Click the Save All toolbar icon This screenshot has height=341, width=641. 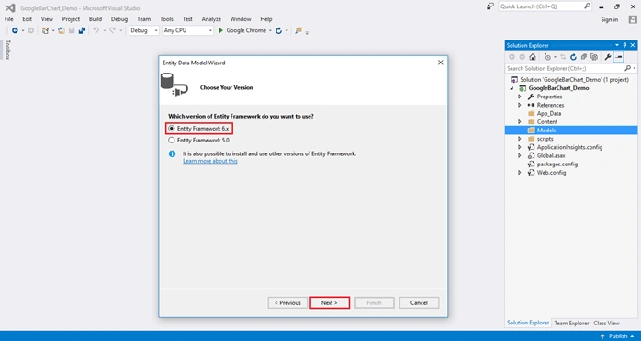pyautogui.click(x=82, y=30)
